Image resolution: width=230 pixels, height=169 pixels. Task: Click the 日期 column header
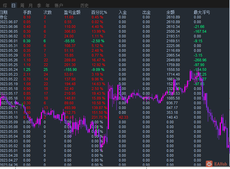click(4, 12)
